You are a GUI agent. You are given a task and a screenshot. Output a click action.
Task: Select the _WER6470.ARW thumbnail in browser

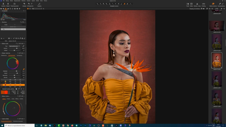click(x=217, y=42)
